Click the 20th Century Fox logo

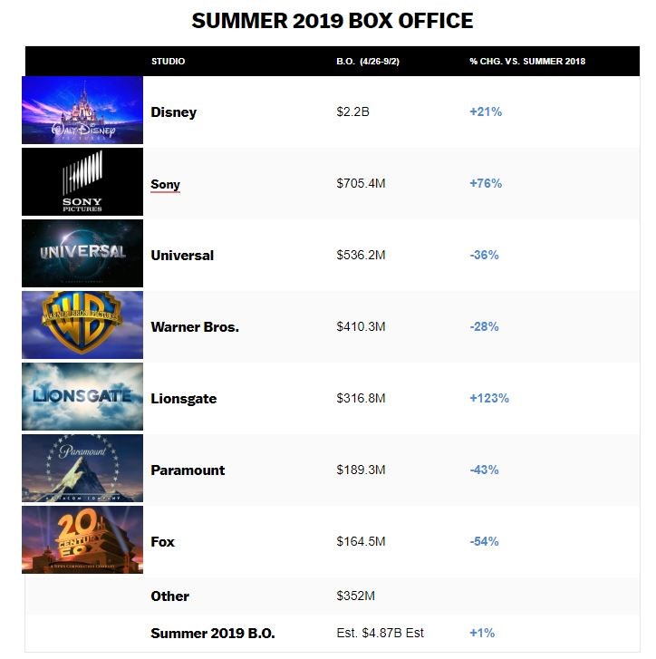point(82,540)
